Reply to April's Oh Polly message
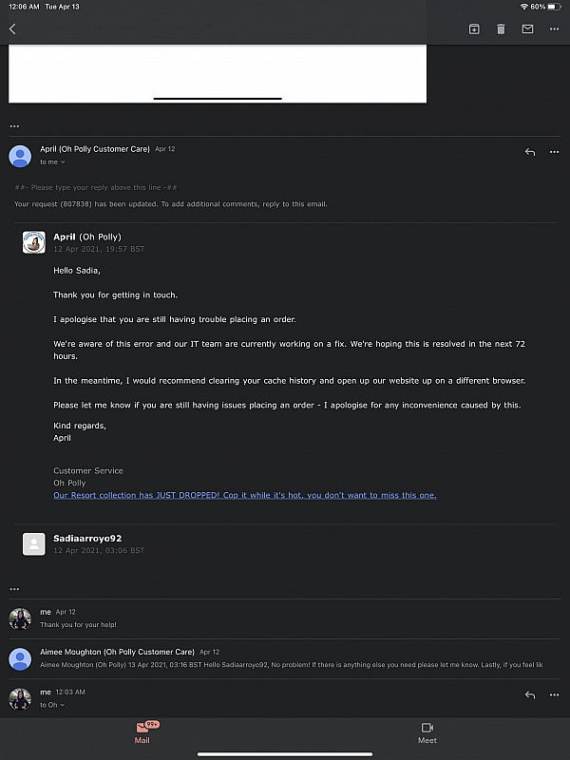The height and width of the screenshot is (760, 570). [530, 152]
